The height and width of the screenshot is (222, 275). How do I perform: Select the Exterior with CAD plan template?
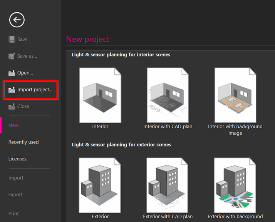click(167, 185)
